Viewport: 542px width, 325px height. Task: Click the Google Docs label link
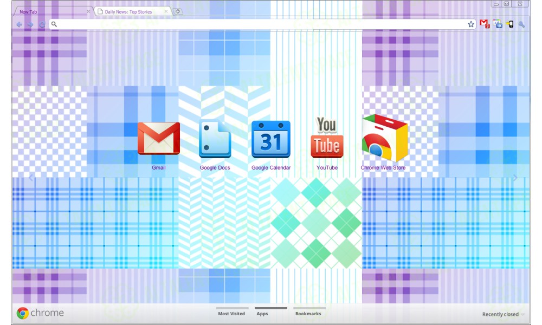point(215,167)
